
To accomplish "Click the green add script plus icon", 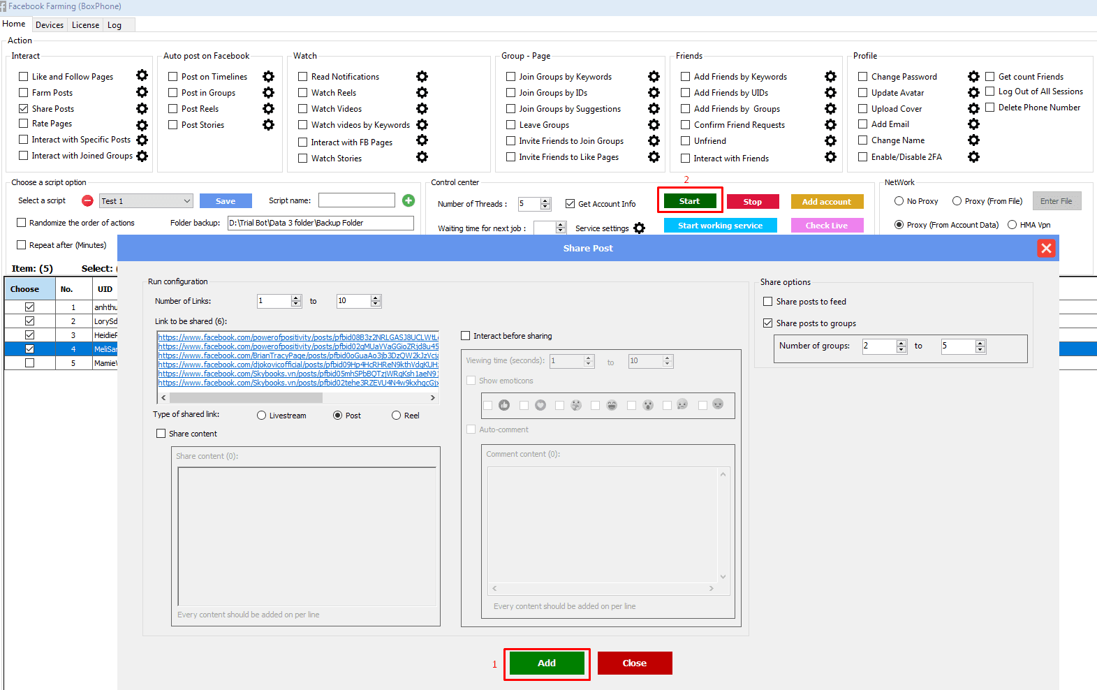I will pyautogui.click(x=408, y=200).
